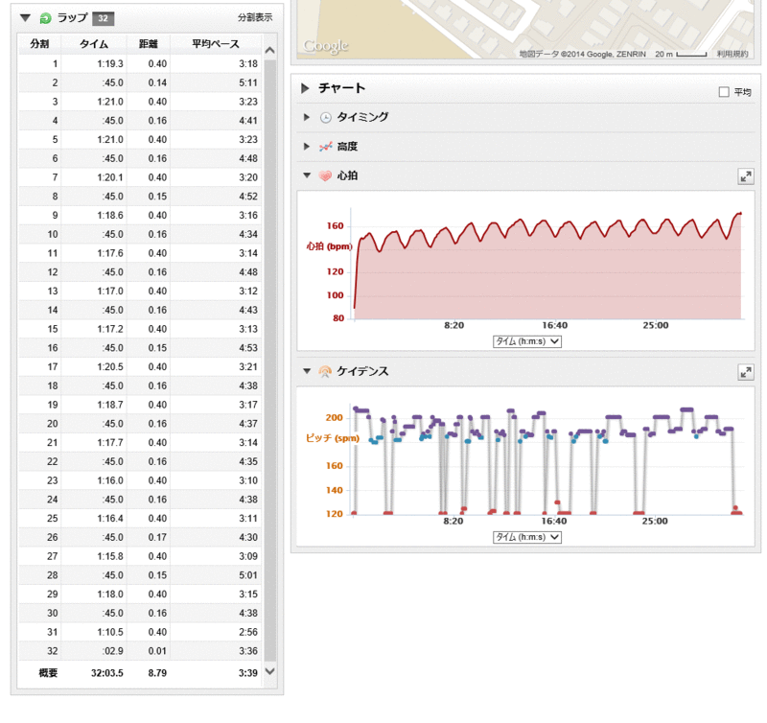Click the heart icon beside 心拍
767x723 pixels.
(325, 176)
